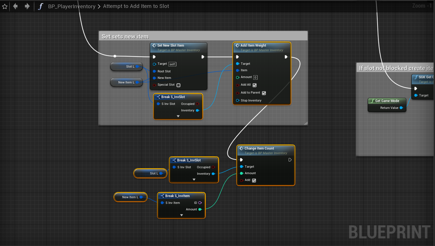Viewport: 435px width, 246px height.
Task: Go forward using the right arrow icon
Action: 27,6
